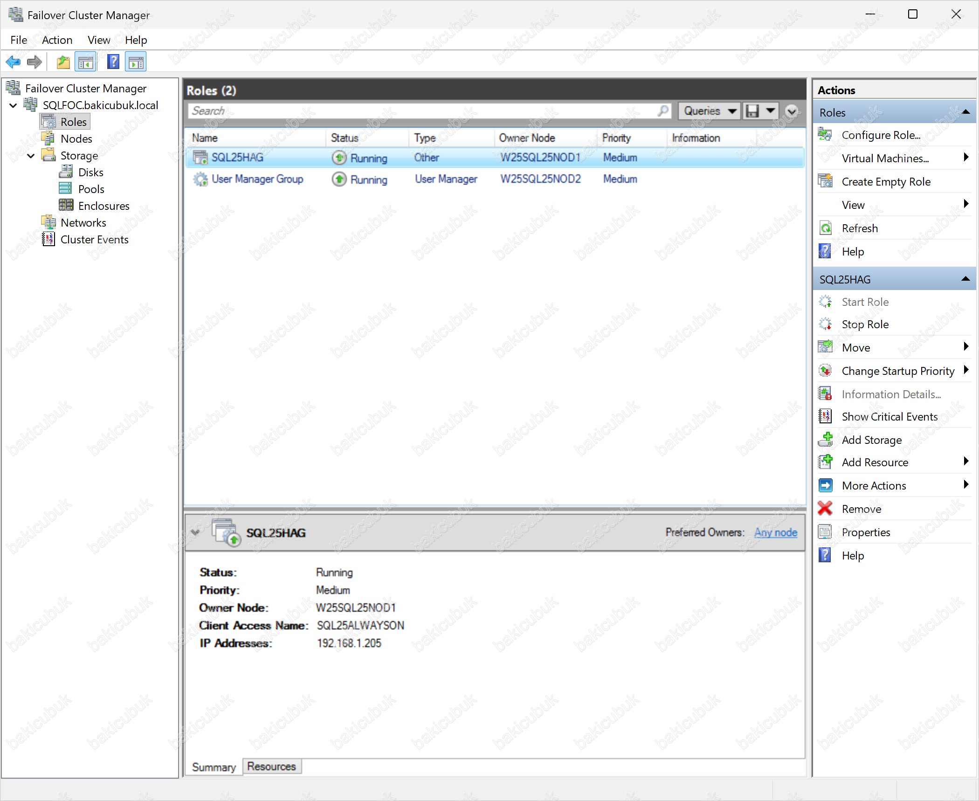Click the Show/Hide Console Tree toolbar icon
979x801 pixels.
(85, 62)
